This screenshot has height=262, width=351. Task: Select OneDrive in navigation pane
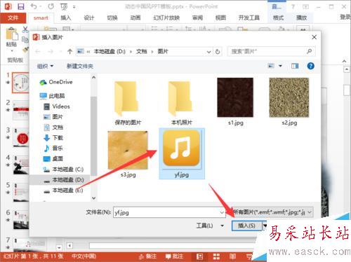coord(56,82)
